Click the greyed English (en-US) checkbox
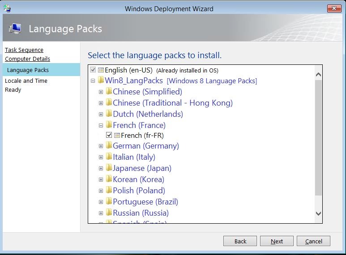This screenshot has height=255, width=346. pyautogui.click(x=93, y=70)
